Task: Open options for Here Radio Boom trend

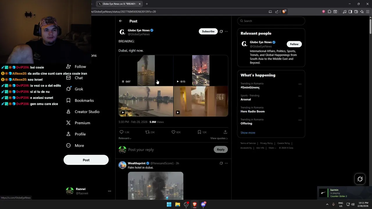Action: [x=300, y=108]
